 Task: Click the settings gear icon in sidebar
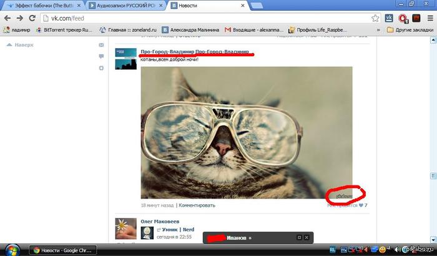pos(102,67)
